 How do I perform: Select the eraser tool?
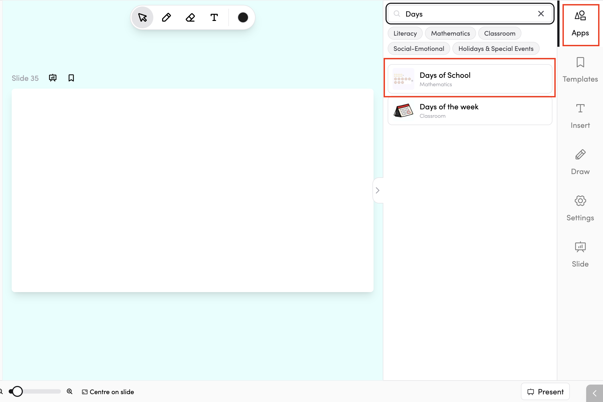[190, 17]
